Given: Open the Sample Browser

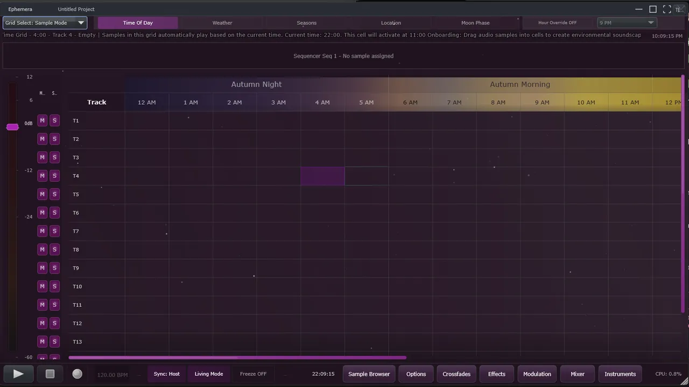Looking at the screenshot, I should tap(369, 374).
